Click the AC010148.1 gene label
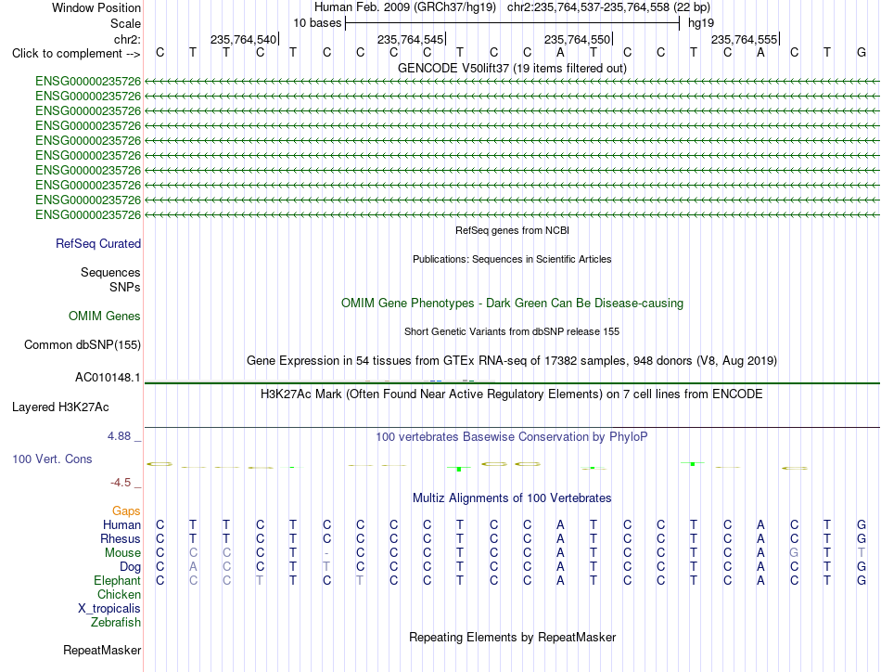 pos(108,378)
